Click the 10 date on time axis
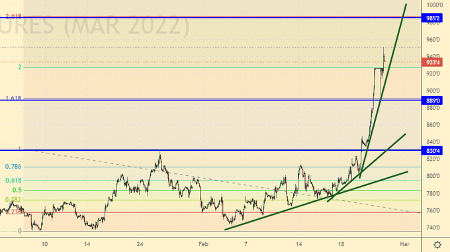The width and height of the screenshot is (450, 252). 44,244
